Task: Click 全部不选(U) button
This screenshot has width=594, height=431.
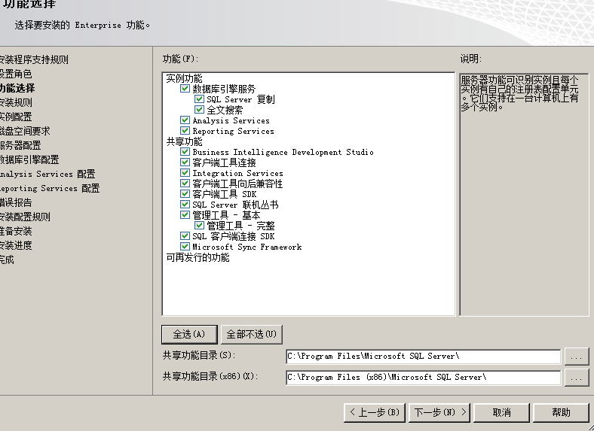Action: pos(252,335)
